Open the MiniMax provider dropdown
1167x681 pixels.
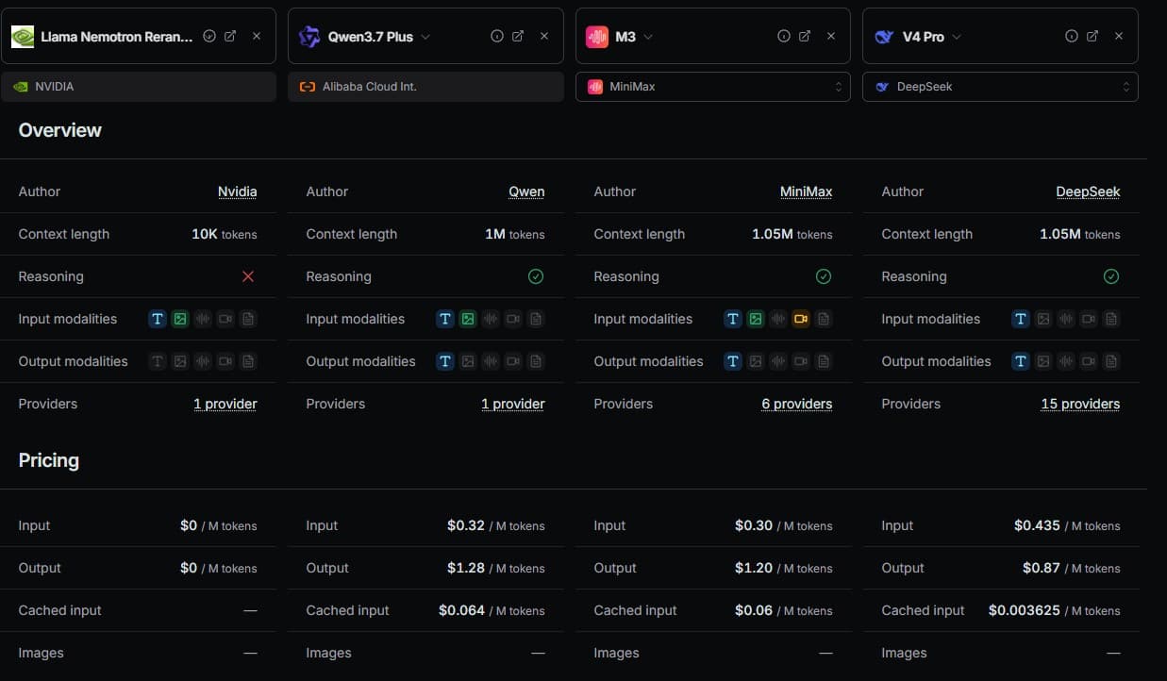point(713,87)
